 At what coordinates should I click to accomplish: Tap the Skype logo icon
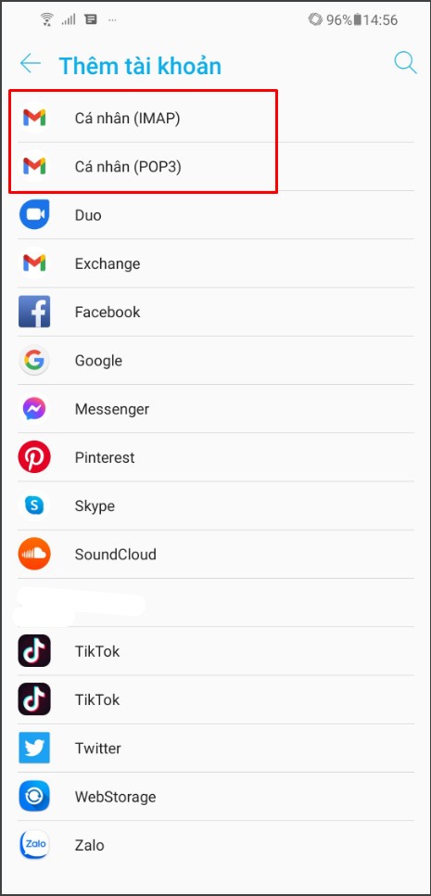click(x=34, y=506)
